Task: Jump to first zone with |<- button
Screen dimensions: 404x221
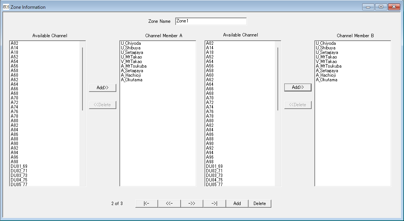Action: [146, 204]
